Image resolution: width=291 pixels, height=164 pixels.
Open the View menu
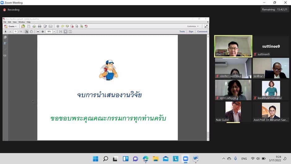point(15,22)
